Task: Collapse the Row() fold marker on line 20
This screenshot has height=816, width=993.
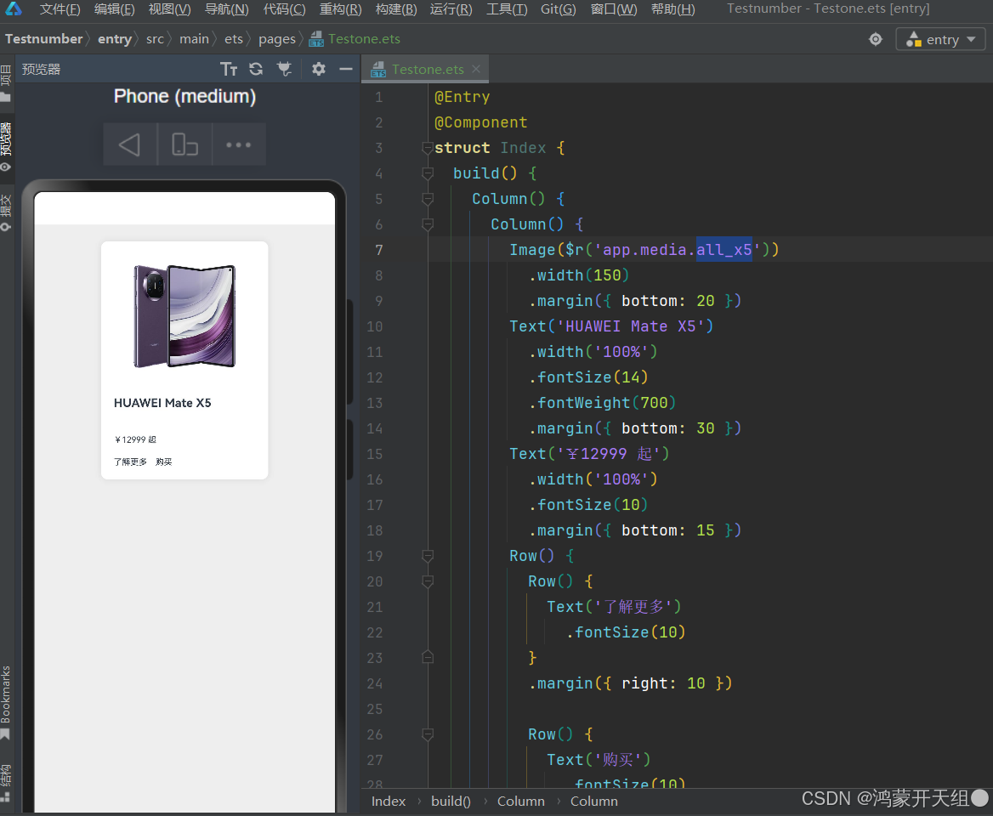Action: point(428,581)
